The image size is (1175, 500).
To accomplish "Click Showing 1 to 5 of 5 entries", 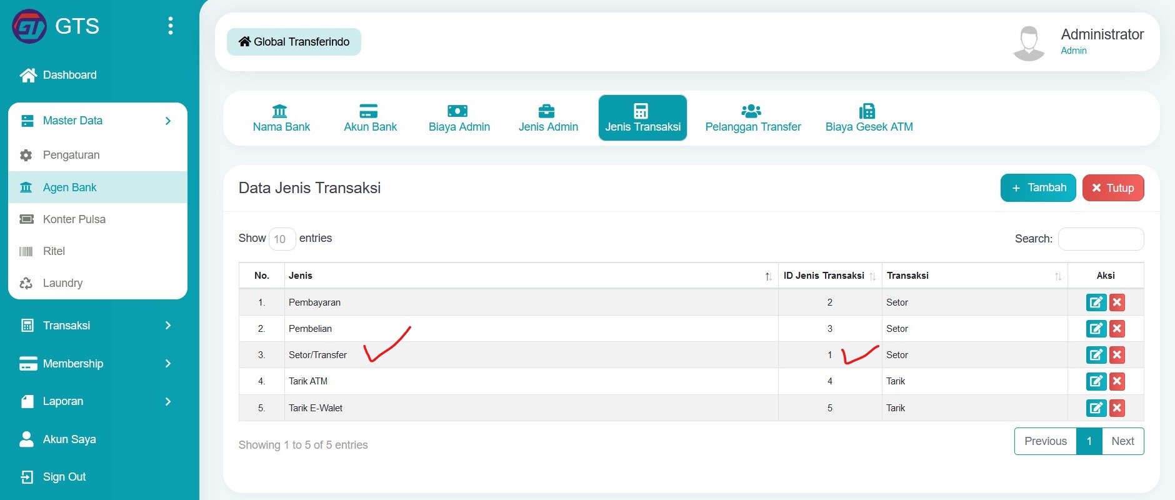I will coord(303,445).
